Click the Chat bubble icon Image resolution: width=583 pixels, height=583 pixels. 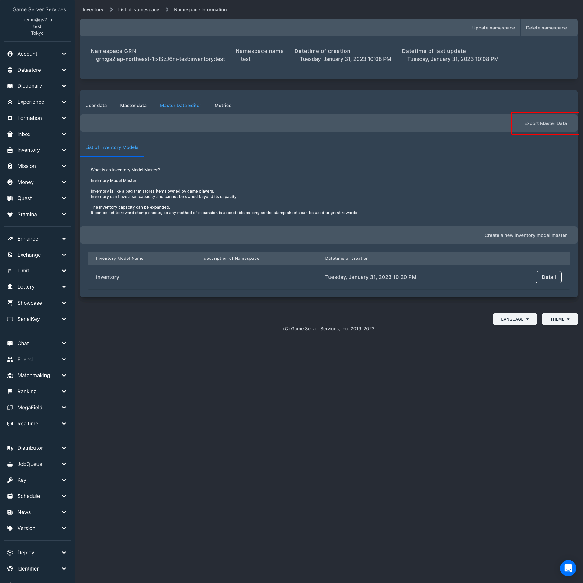(x=10, y=343)
